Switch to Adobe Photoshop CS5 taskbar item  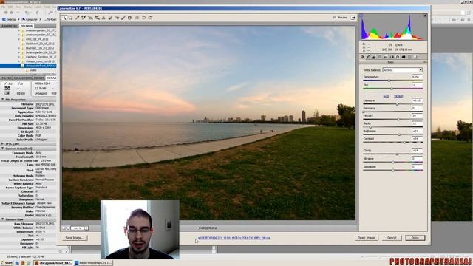(94, 263)
